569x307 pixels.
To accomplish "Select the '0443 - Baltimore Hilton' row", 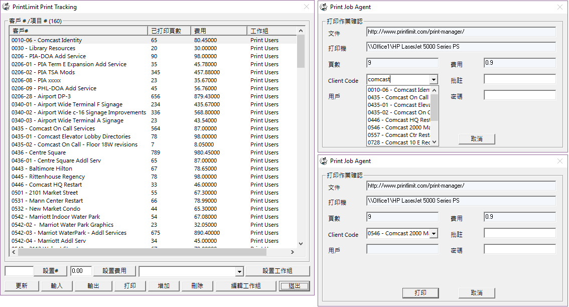I will tap(153, 169).
